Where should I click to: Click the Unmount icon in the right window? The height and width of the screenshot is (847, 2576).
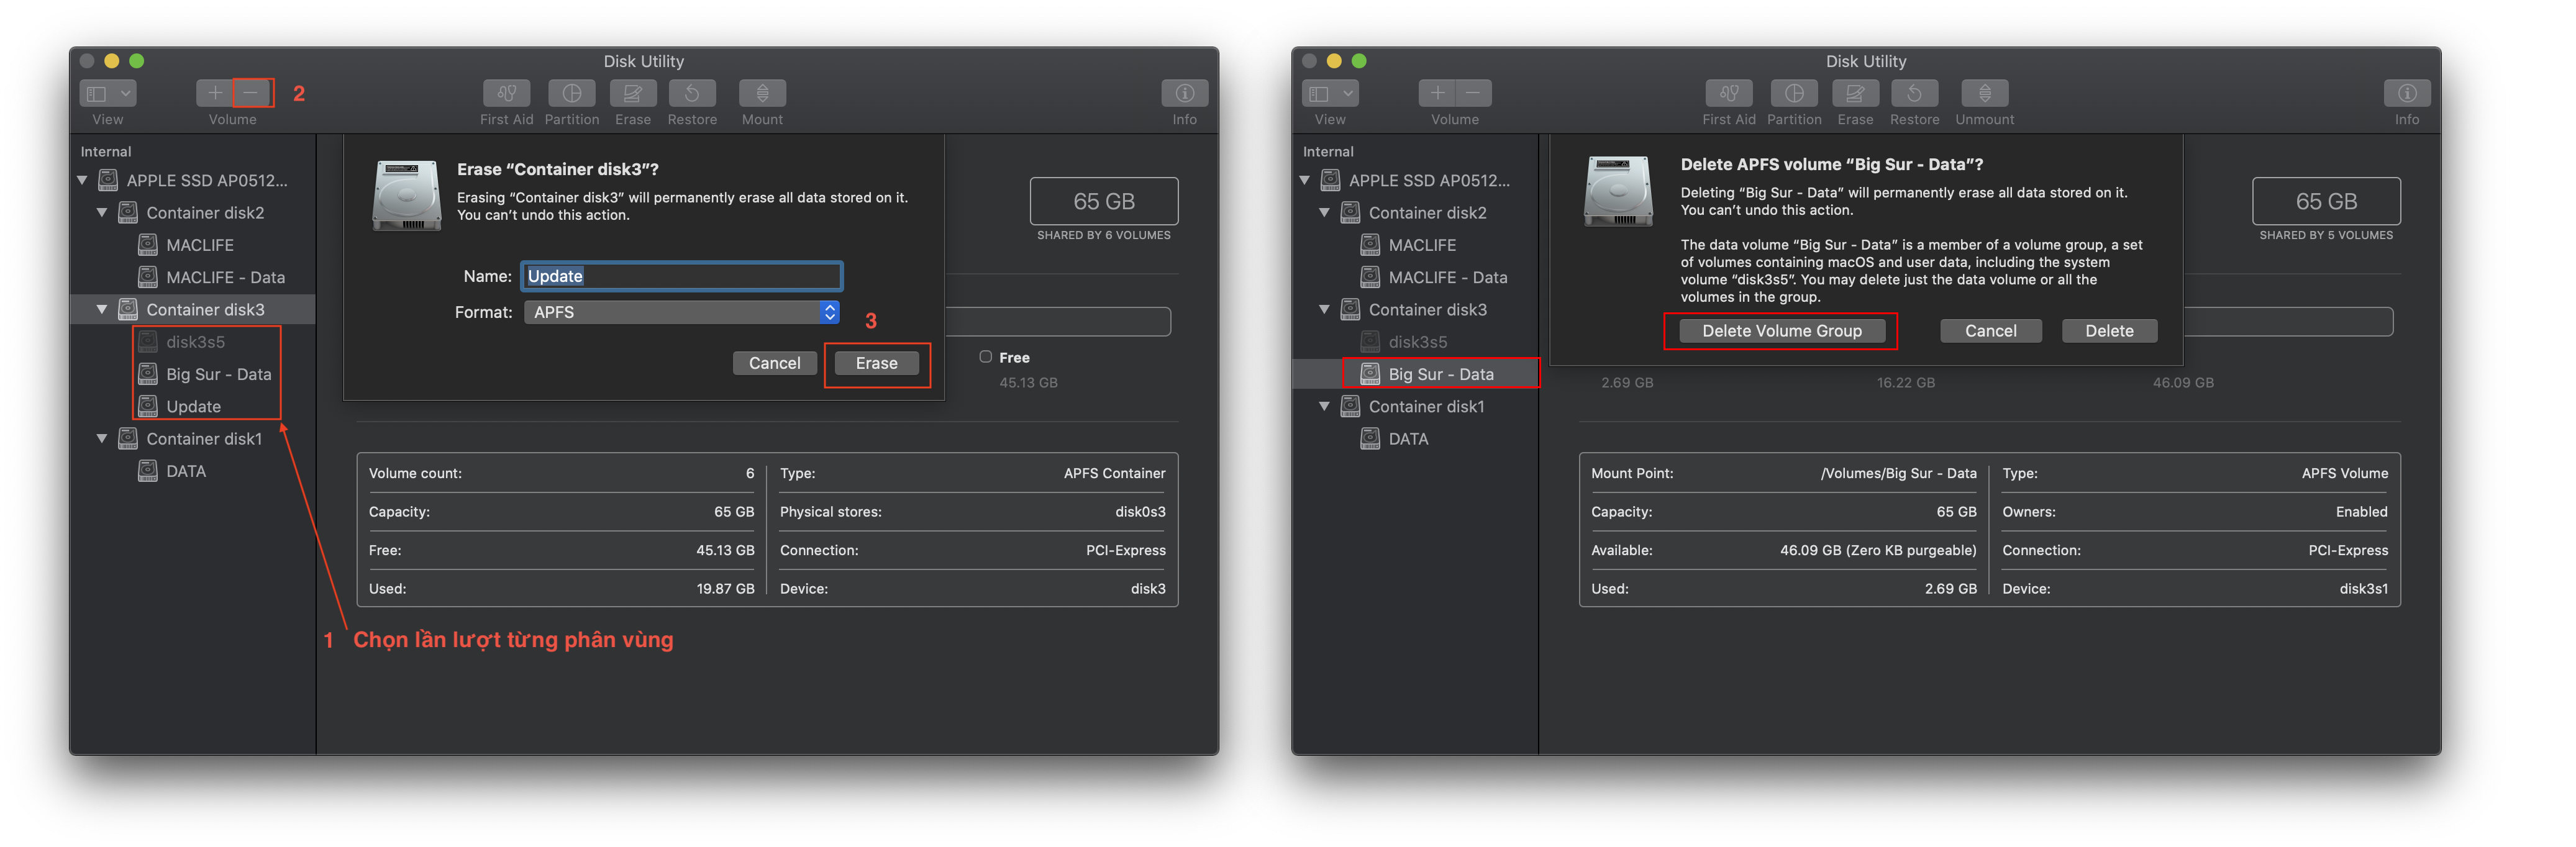tap(1984, 93)
